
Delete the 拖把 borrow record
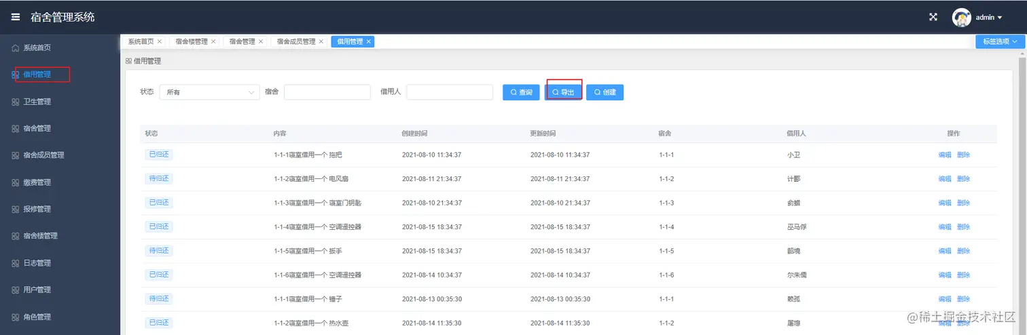(x=964, y=155)
